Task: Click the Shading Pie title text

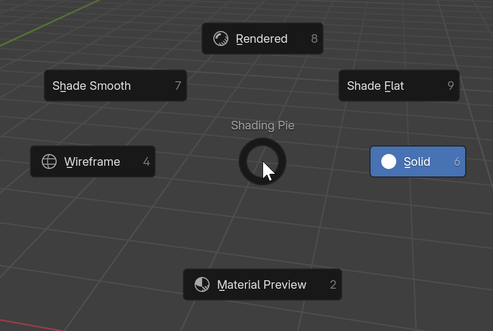Action: click(263, 125)
